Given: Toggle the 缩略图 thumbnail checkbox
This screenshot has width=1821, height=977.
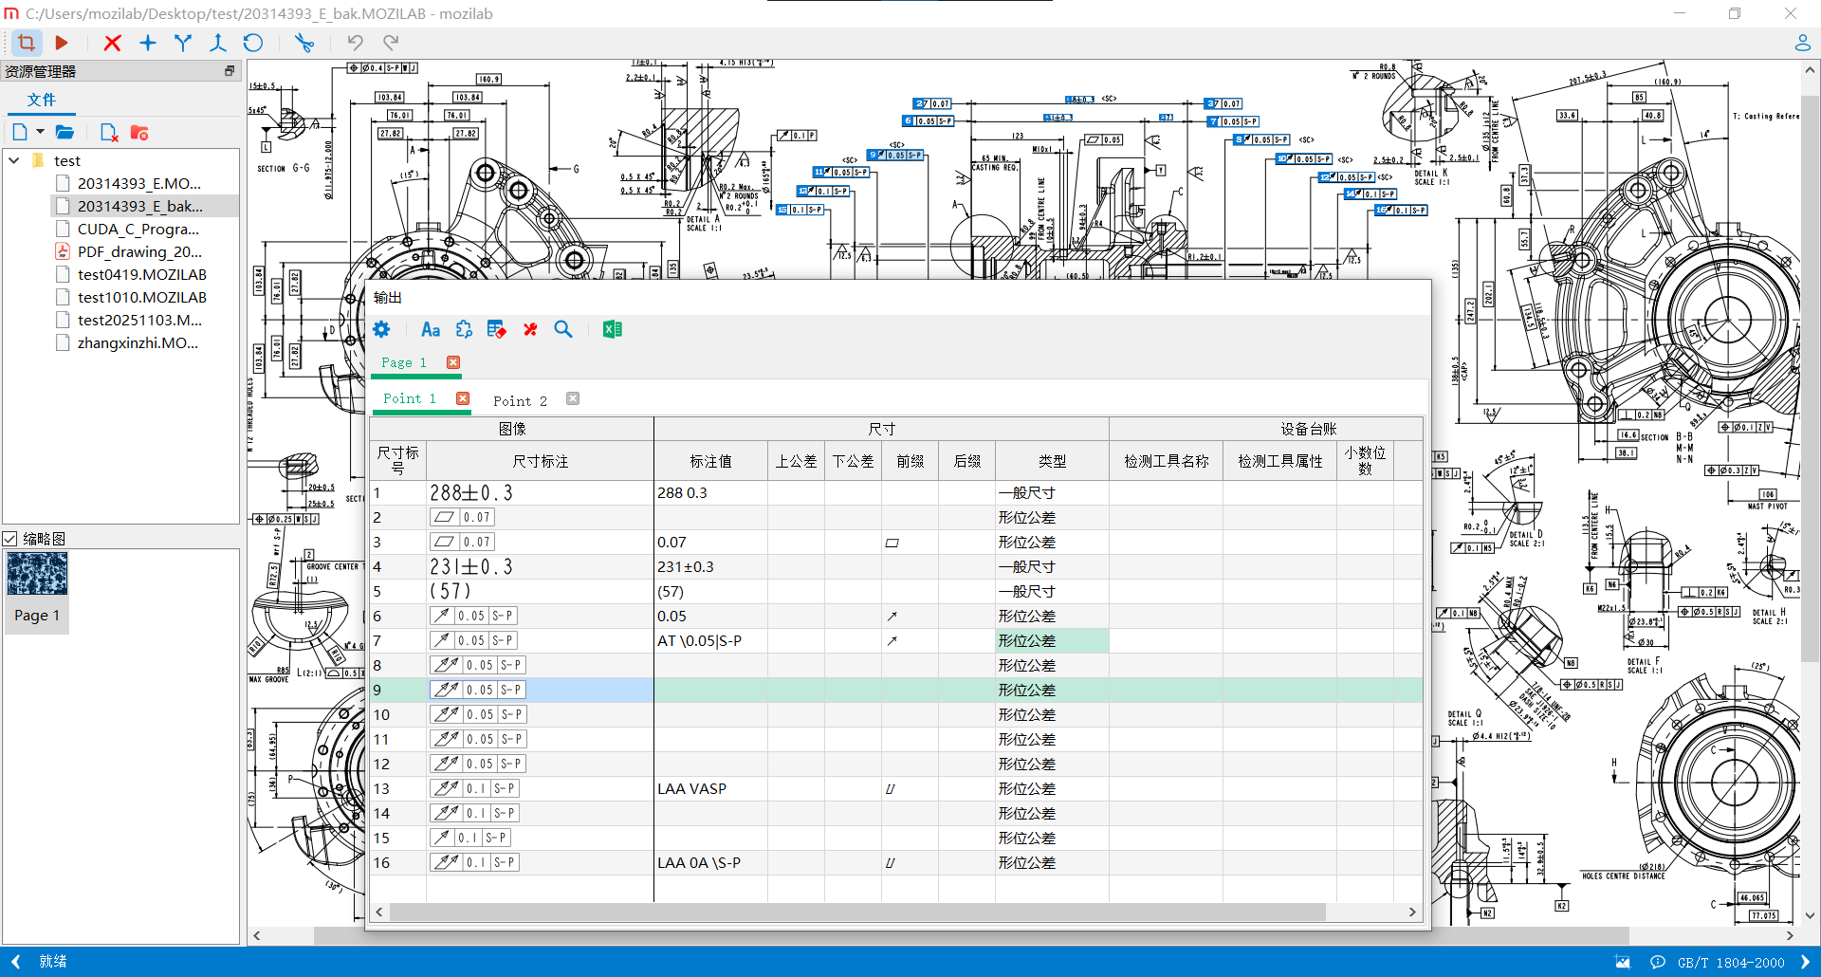Looking at the screenshot, I should pyautogui.click(x=10, y=539).
